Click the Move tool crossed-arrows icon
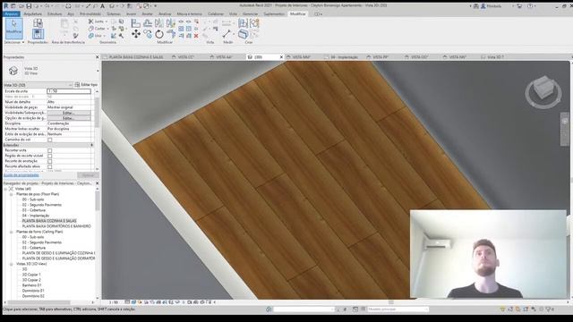 (136, 34)
